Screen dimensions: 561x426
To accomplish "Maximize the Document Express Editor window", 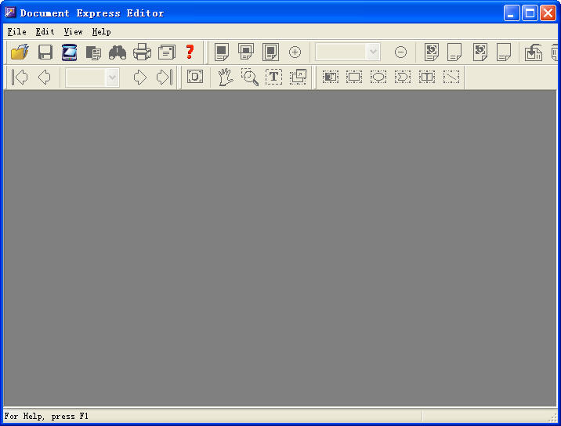I will point(530,13).
